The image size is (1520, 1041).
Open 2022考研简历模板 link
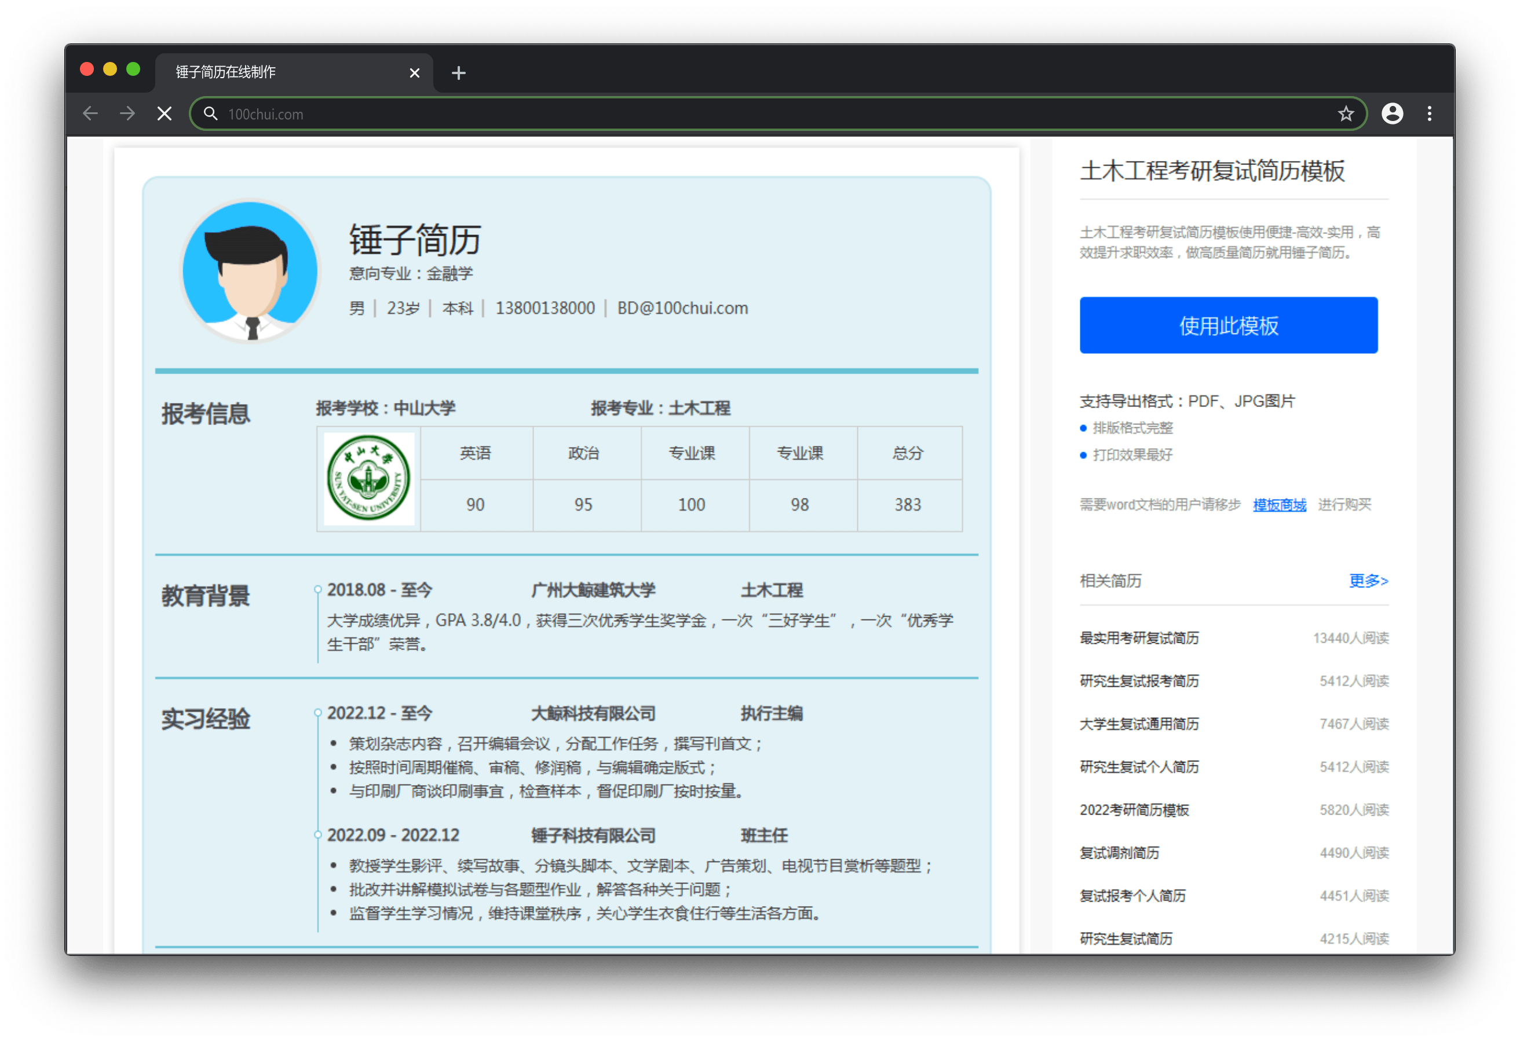point(1134,810)
